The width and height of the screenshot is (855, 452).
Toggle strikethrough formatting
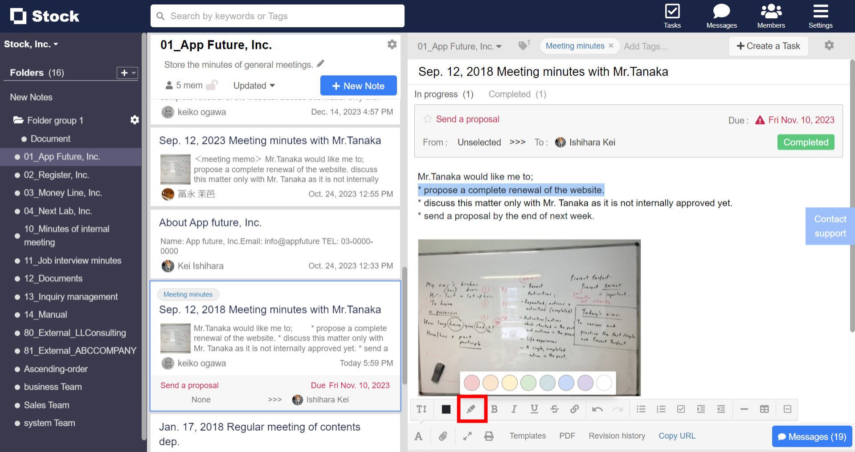tap(554, 409)
